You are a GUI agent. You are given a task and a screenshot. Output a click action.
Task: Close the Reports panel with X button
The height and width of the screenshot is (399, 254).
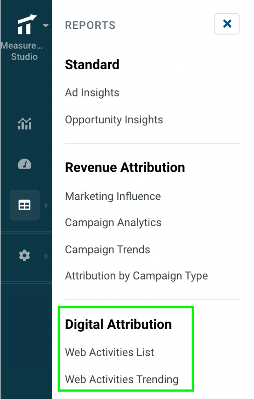[227, 24]
